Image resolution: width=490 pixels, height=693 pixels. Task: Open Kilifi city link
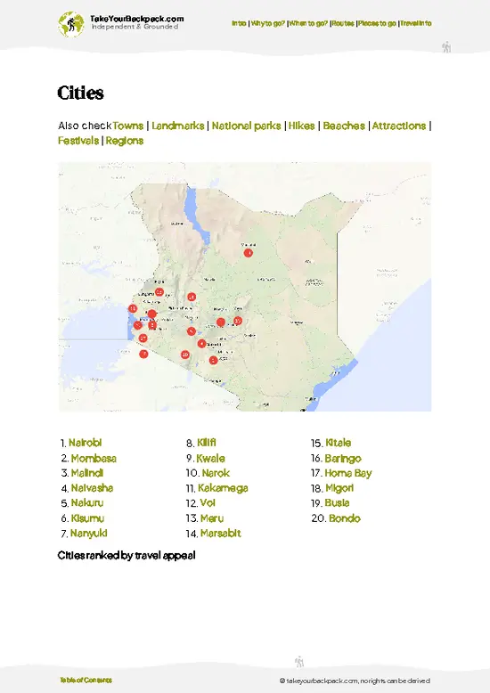pyautogui.click(x=207, y=443)
